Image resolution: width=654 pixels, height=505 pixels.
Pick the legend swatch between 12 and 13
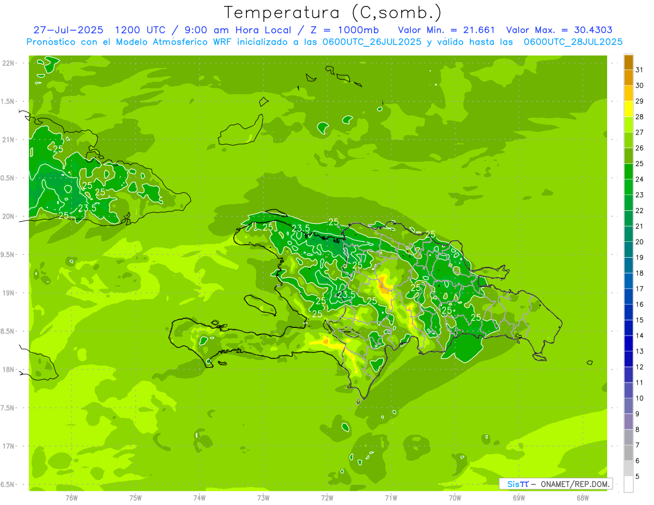[628, 360]
